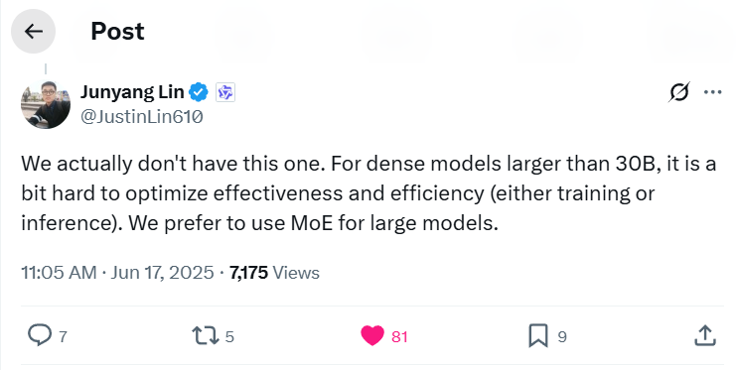Share the post via upload icon
Screen dimensions: 738x370
(705, 335)
